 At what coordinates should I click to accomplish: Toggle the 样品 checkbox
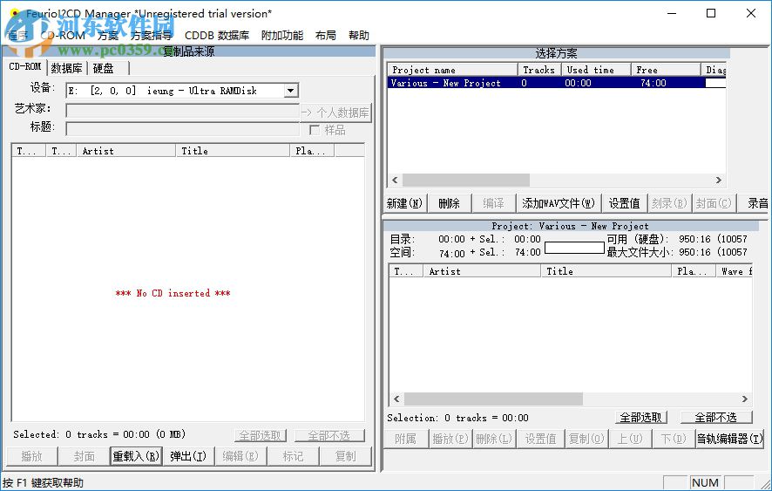coord(315,130)
